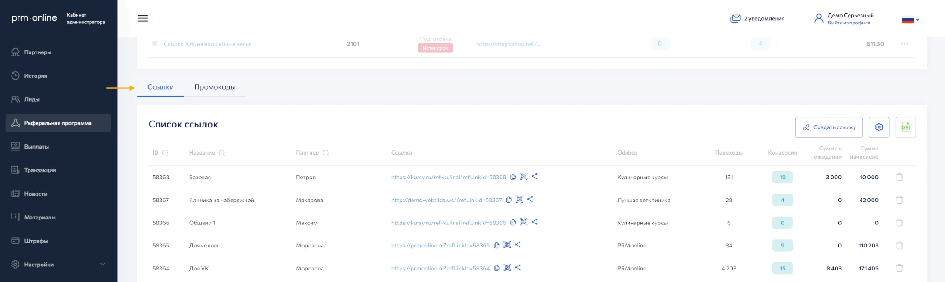945x282 pixels.
Task: Click the 171 405 accrued amount
Action: coord(868,268)
